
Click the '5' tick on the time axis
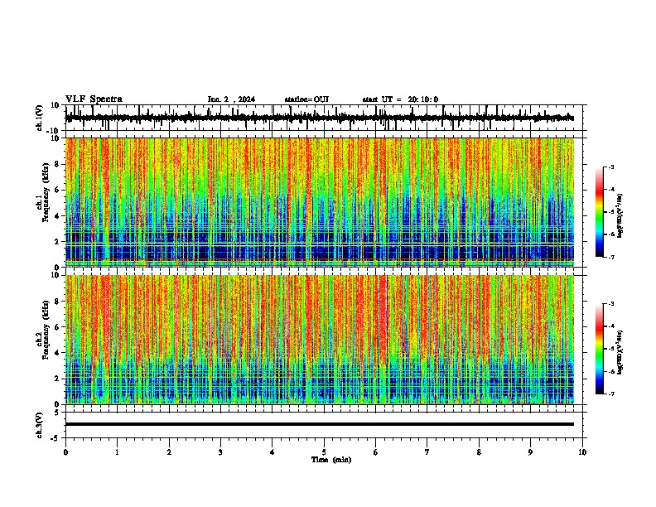324,452
